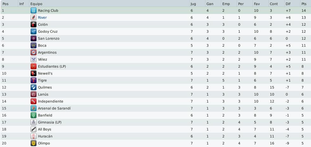The height and width of the screenshot is (147, 311).
Task: Open the Estudiantes (LP) team name
Action: click(x=52, y=66)
